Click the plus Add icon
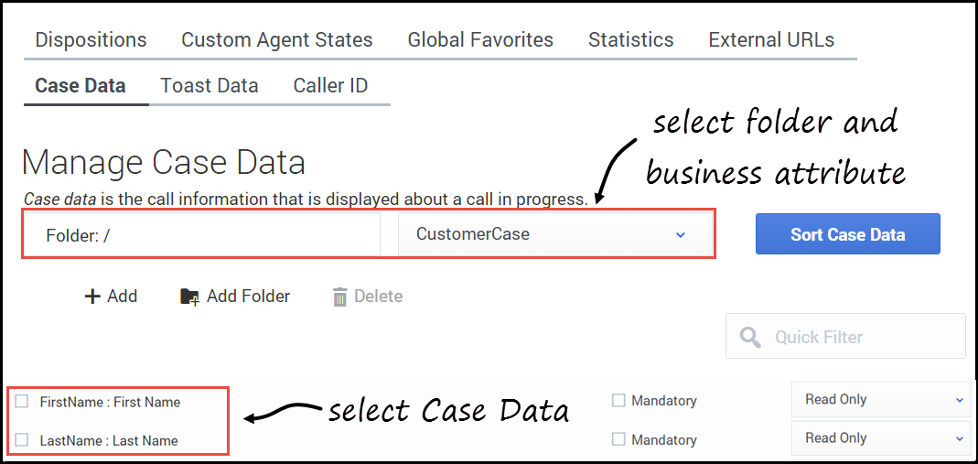The image size is (978, 464). point(91,297)
